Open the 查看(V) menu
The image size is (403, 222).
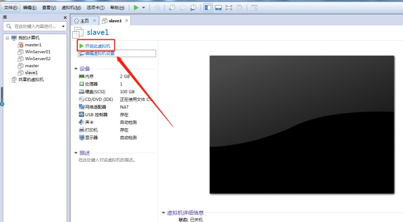coord(49,8)
